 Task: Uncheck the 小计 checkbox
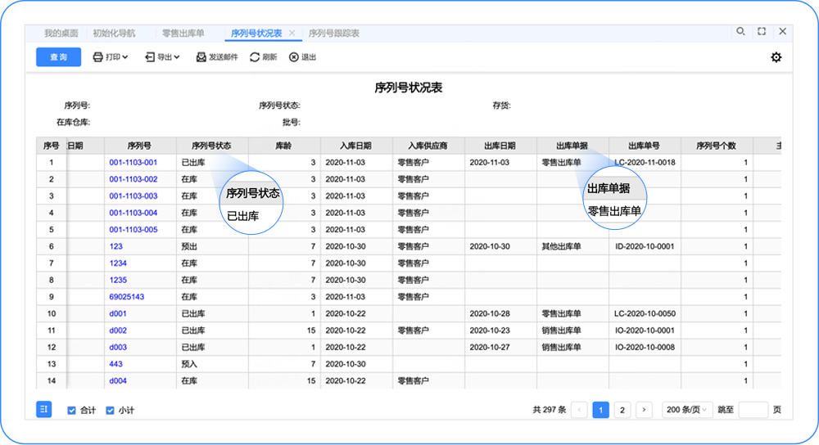(111, 410)
